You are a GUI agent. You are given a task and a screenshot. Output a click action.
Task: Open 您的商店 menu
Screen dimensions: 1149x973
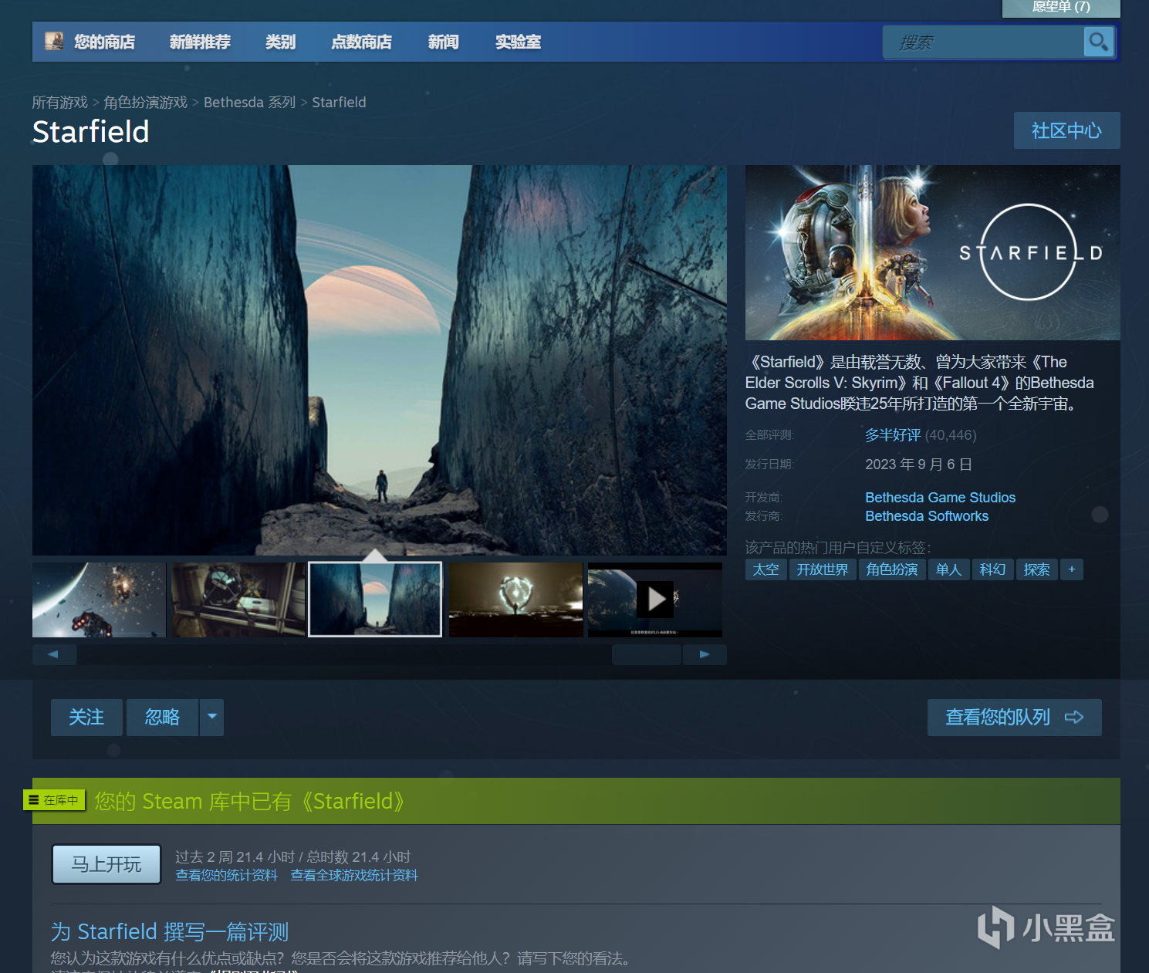point(104,42)
